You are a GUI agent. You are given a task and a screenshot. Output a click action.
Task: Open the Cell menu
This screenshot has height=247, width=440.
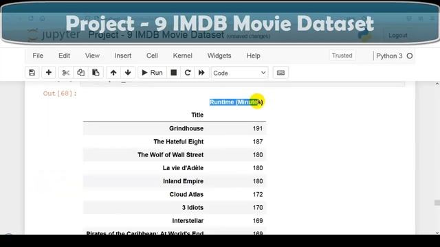(152, 56)
